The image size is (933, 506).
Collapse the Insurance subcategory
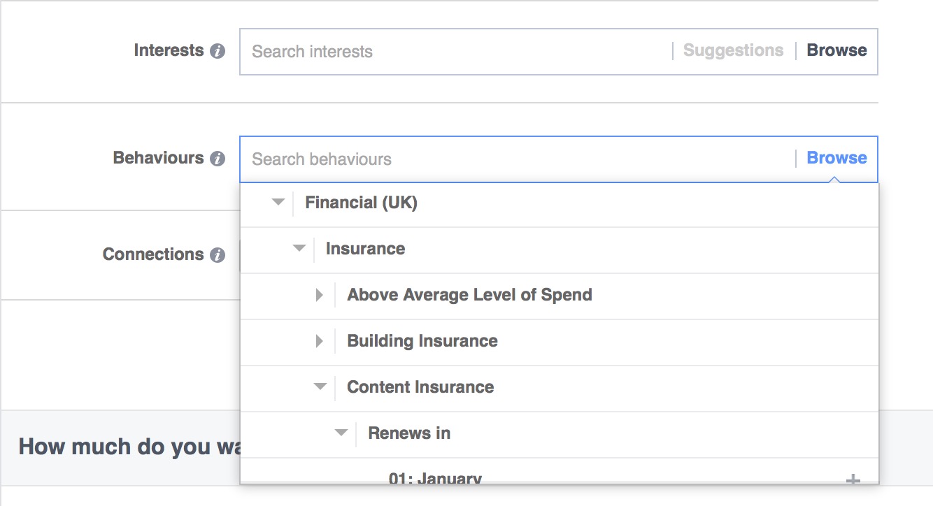pos(299,248)
